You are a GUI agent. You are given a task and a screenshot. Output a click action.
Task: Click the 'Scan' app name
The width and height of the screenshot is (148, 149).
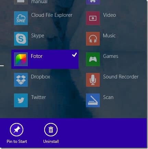pyautogui.click(x=108, y=97)
